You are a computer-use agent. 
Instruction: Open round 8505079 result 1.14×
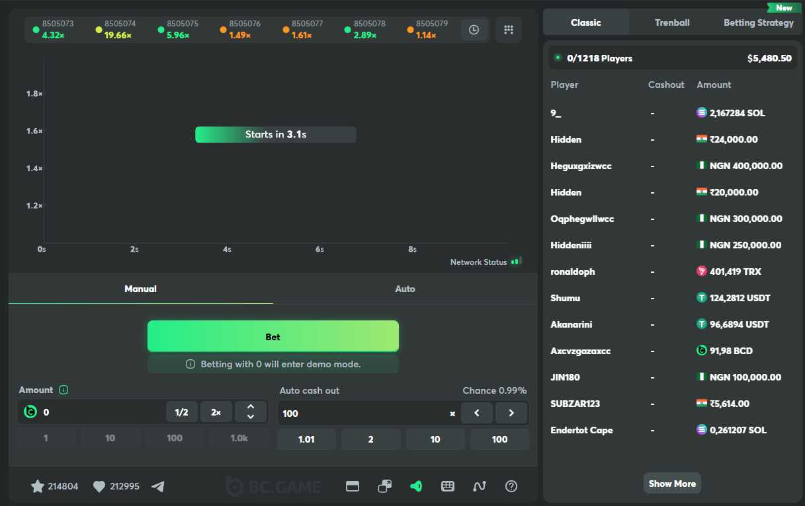click(427, 30)
